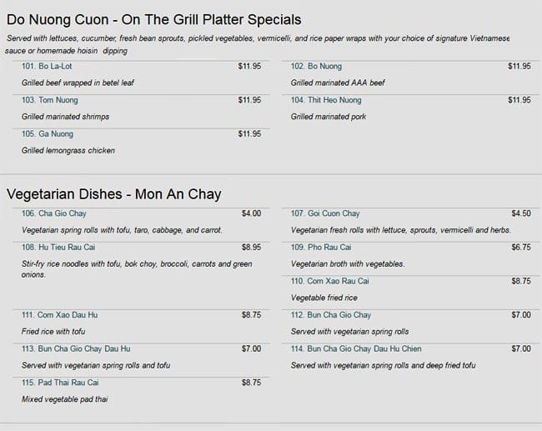
Task: Click the $11.95 price beside Bo La-Lot
Action: click(249, 67)
